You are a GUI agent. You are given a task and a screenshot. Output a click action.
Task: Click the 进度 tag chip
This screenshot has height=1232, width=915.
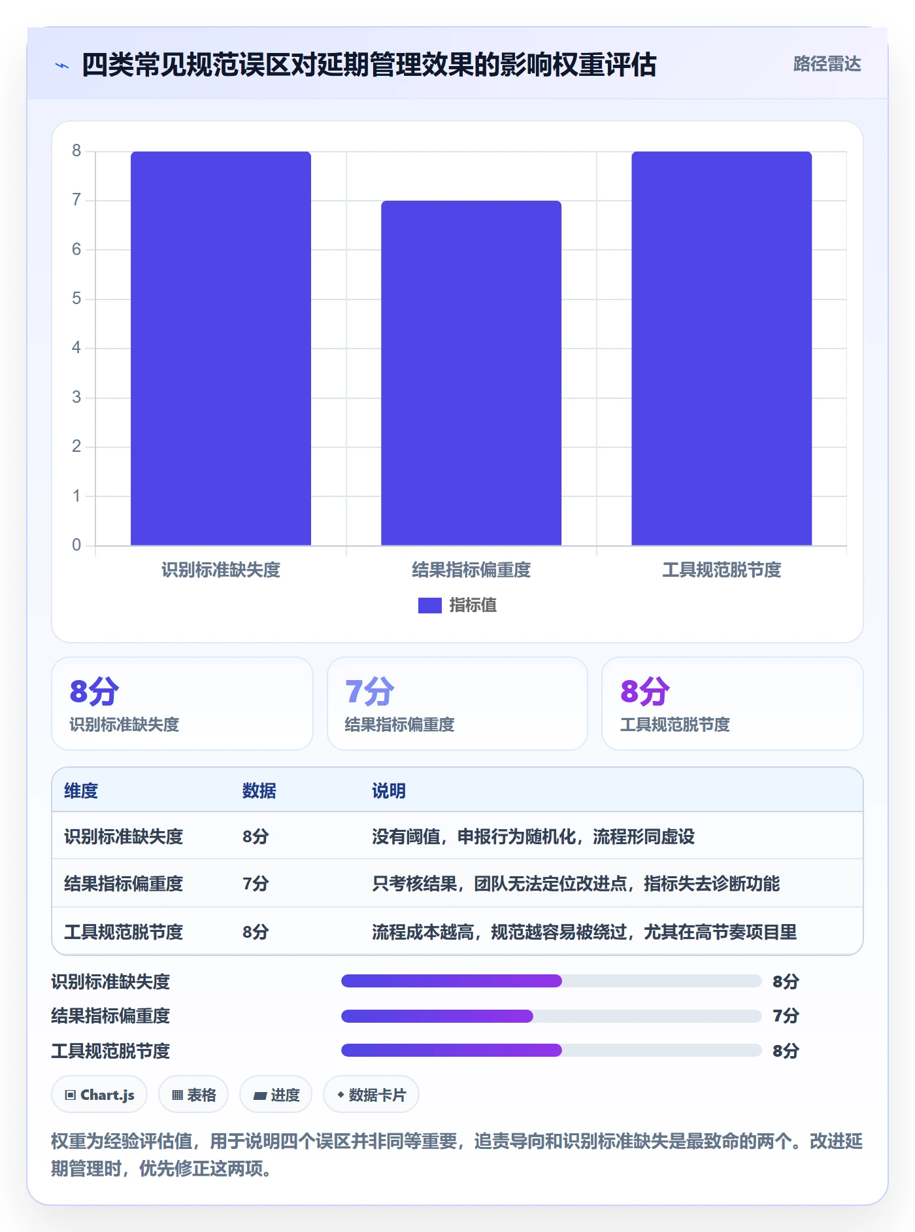click(276, 1095)
